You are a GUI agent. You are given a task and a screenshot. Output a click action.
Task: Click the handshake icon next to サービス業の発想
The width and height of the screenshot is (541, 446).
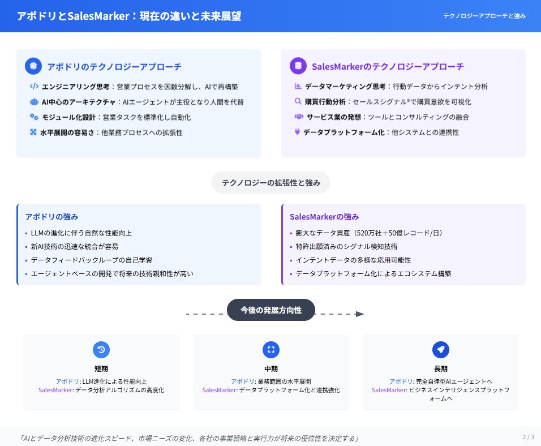pyautogui.click(x=299, y=117)
